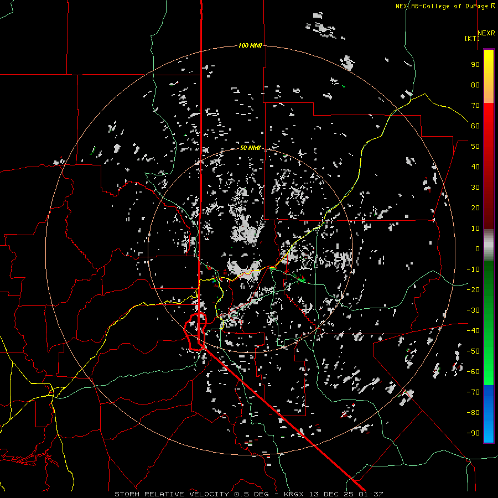
Task: Click the -80 knot scale value
Action: click(473, 413)
